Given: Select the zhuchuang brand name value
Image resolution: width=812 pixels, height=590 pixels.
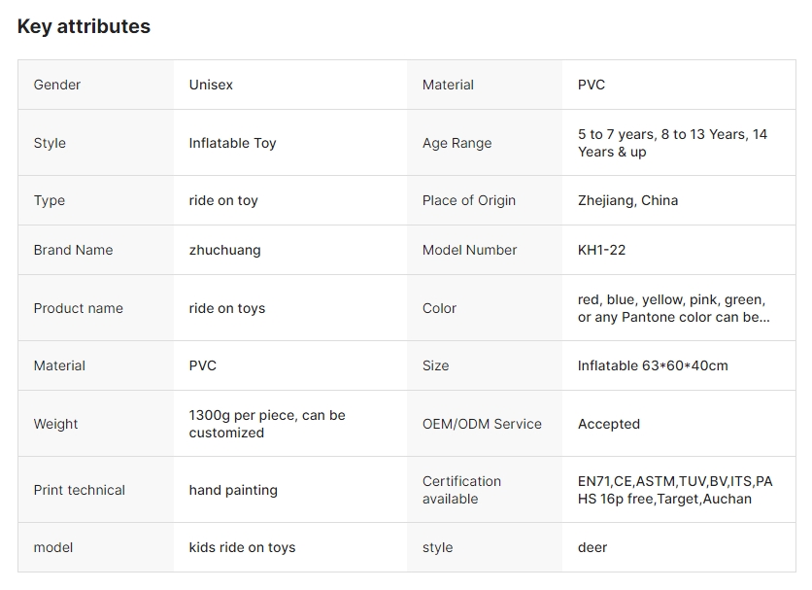Looking at the screenshot, I should [x=224, y=250].
